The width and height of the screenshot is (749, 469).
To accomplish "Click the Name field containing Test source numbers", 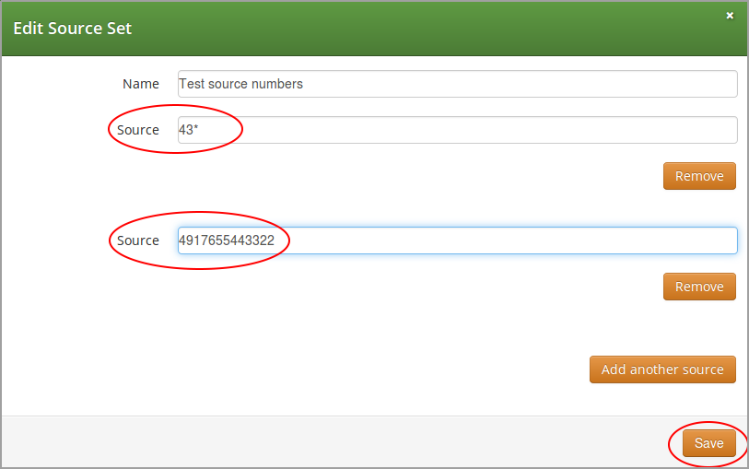I will tap(458, 84).
